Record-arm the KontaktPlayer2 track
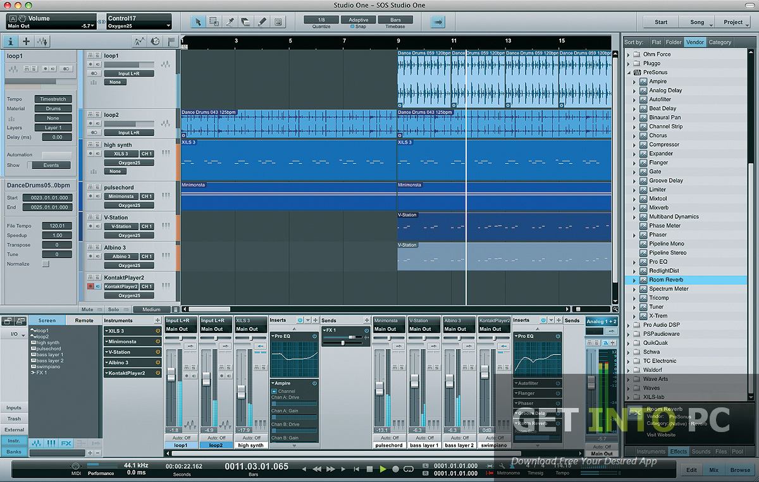The width and height of the screenshot is (759, 482). pyautogui.click(x=90, y=287)
